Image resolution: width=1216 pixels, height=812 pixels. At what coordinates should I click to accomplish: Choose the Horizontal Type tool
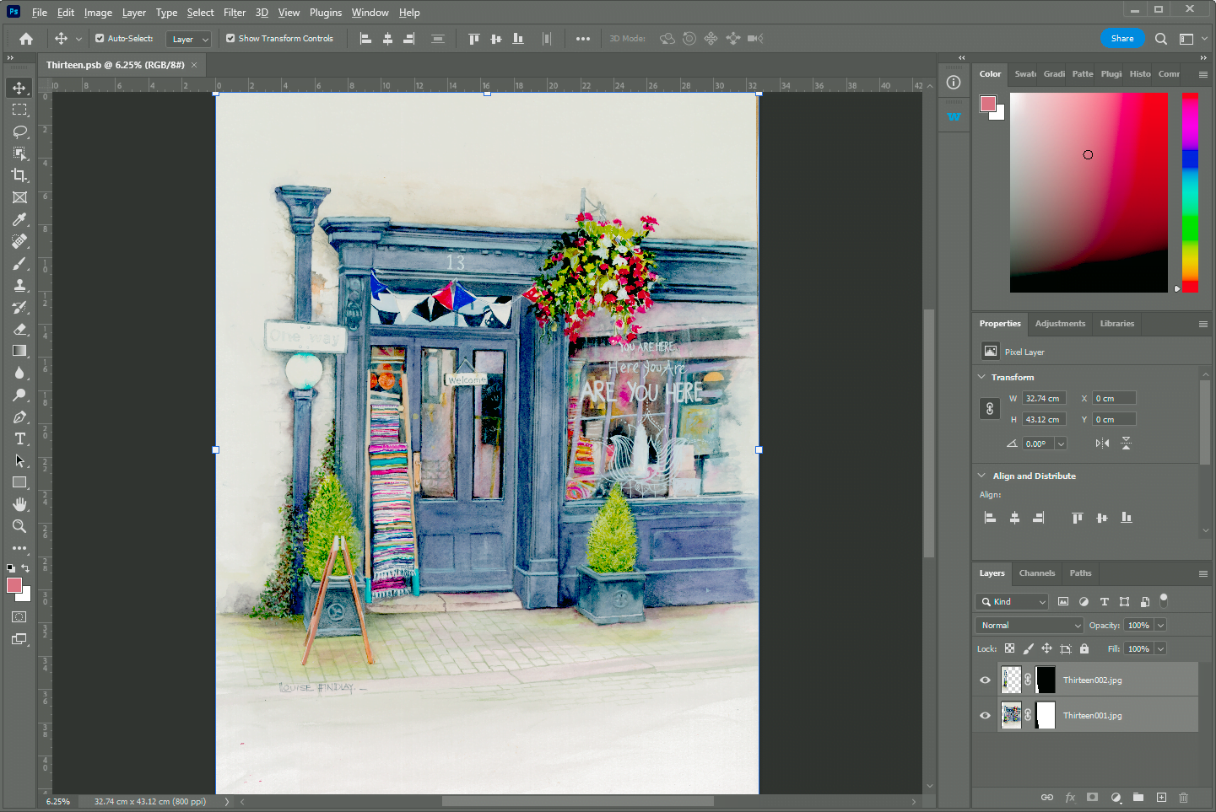pos(19,438)
